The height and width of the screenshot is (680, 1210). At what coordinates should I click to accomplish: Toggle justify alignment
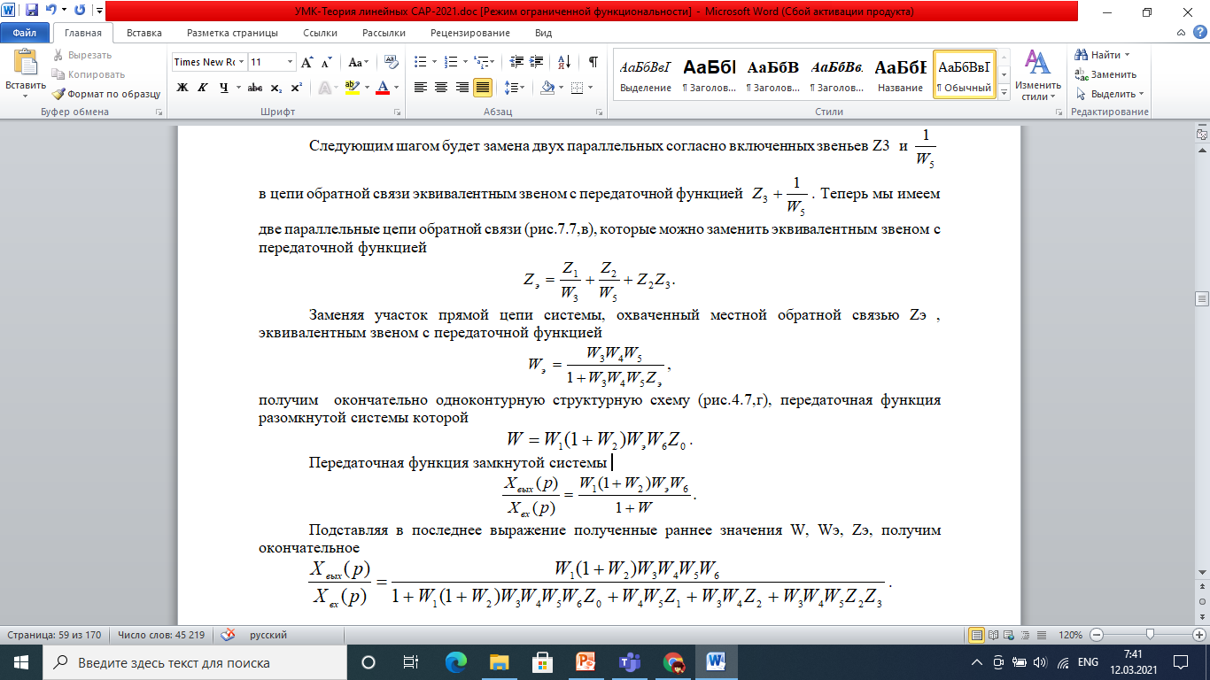[483, 88]
